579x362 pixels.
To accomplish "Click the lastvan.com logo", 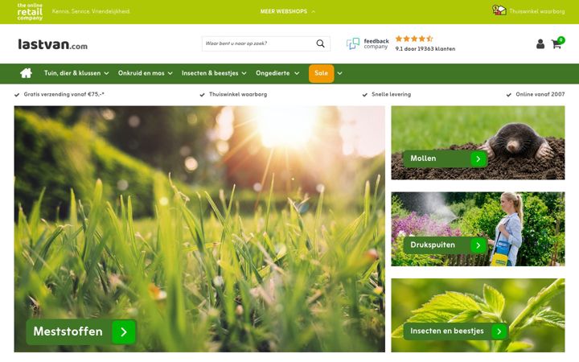I will 53,44.
